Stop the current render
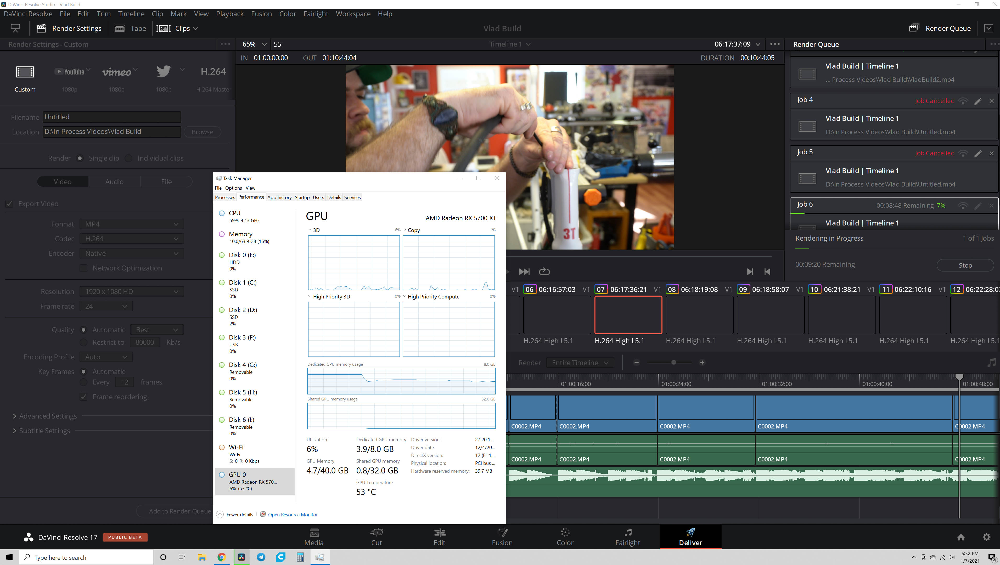 [x=965, y=265]
